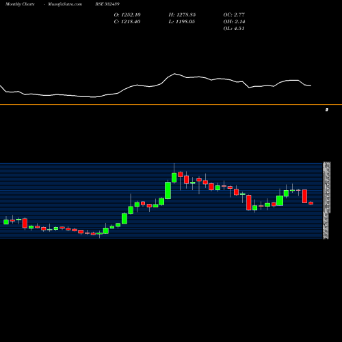This screenshot has width=342, height=342.
Task: Click the 'Monthly Charts' title text
Action: click(20, 4)
